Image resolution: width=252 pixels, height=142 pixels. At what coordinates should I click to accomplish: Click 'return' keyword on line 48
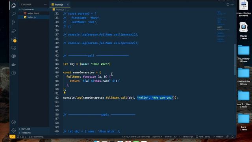[74, 81]
